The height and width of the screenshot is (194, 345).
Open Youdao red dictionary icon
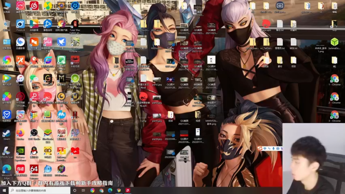point(20,169)
